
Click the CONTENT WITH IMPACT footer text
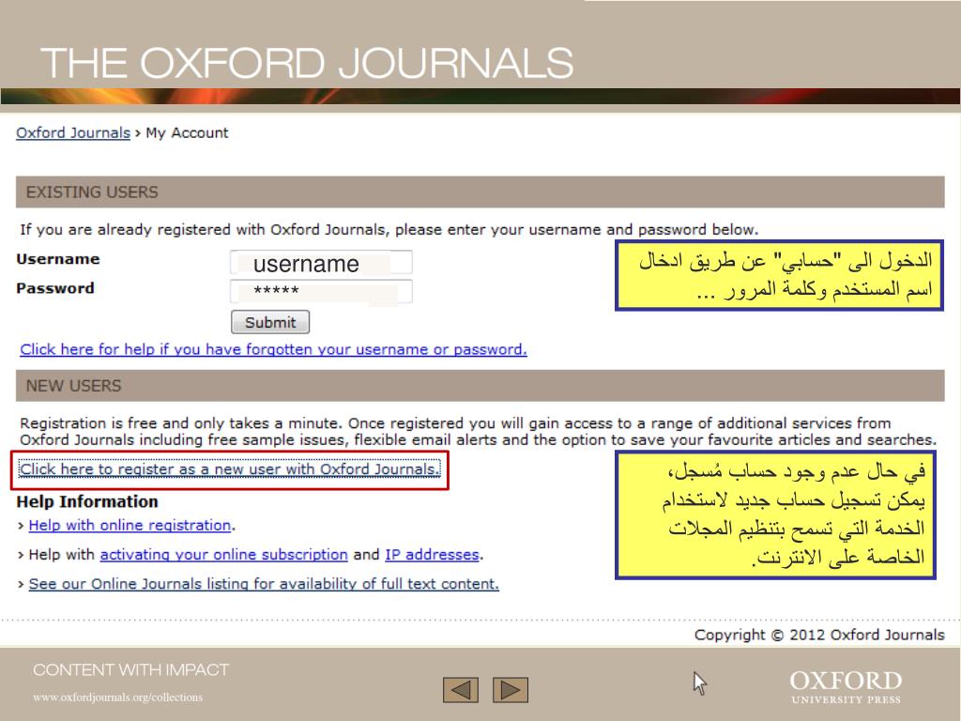tap(131, 669)
